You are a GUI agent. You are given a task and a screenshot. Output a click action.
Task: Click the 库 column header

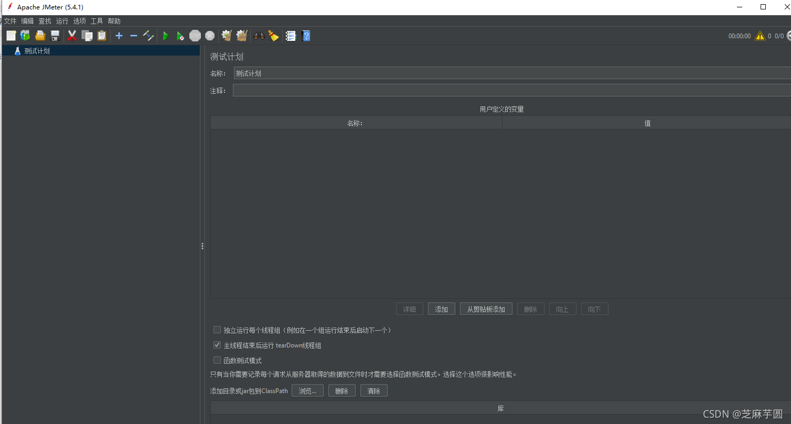[501, 408]
